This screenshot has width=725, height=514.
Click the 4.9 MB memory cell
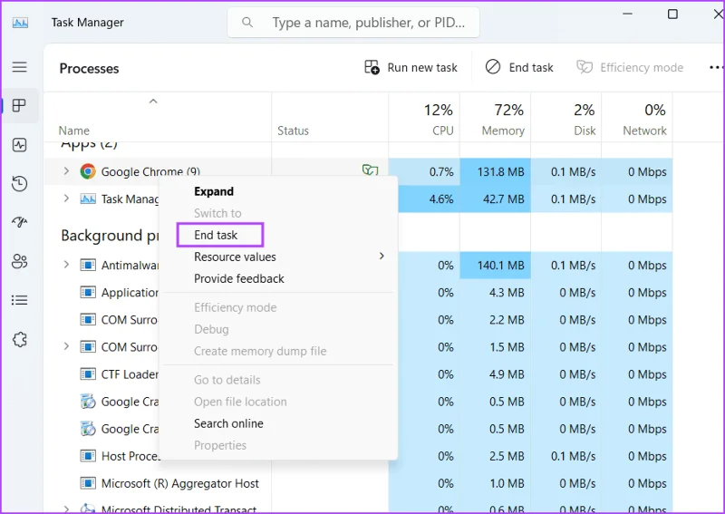click(495, 374)
